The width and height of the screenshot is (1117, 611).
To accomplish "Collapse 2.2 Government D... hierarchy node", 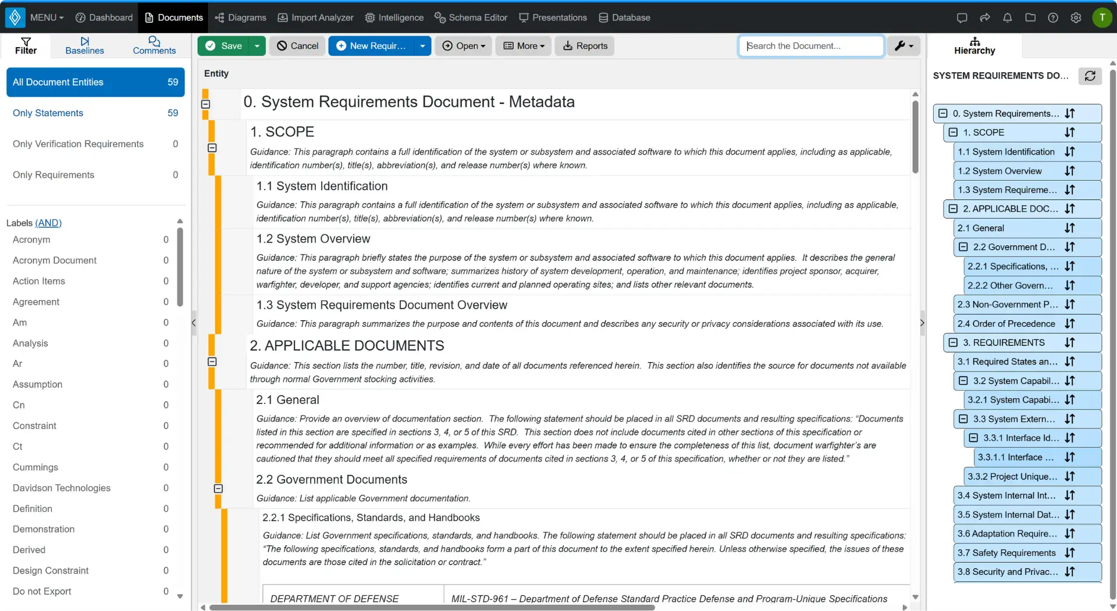I will (x=963, y=247).
